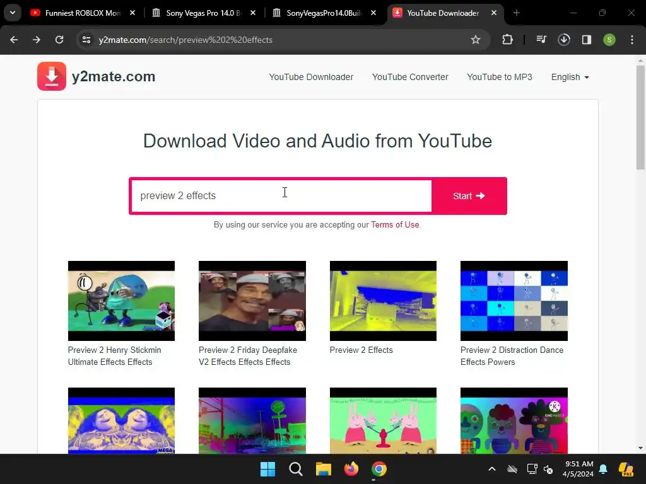
Task: Switch to Sony Vegas Pro 14.0 tab
Action: pos(202,13)
